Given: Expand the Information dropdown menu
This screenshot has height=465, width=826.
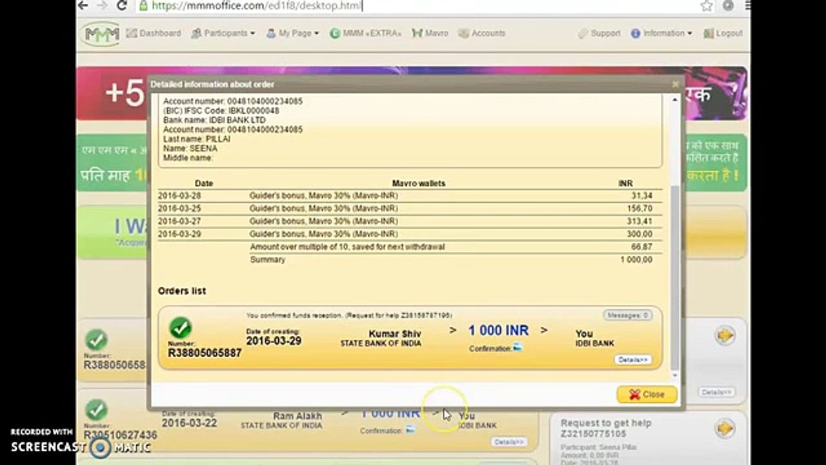Looking at the screenshot, I should tap(661, 33).
